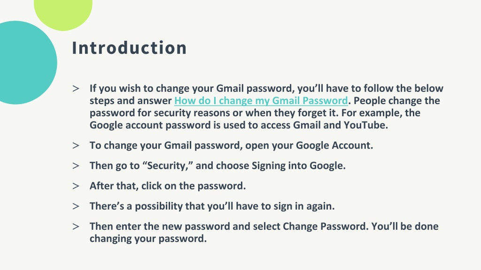
Task: Click the word 'YouTube' in first paragraph
Action: click(x=365, y=125)
